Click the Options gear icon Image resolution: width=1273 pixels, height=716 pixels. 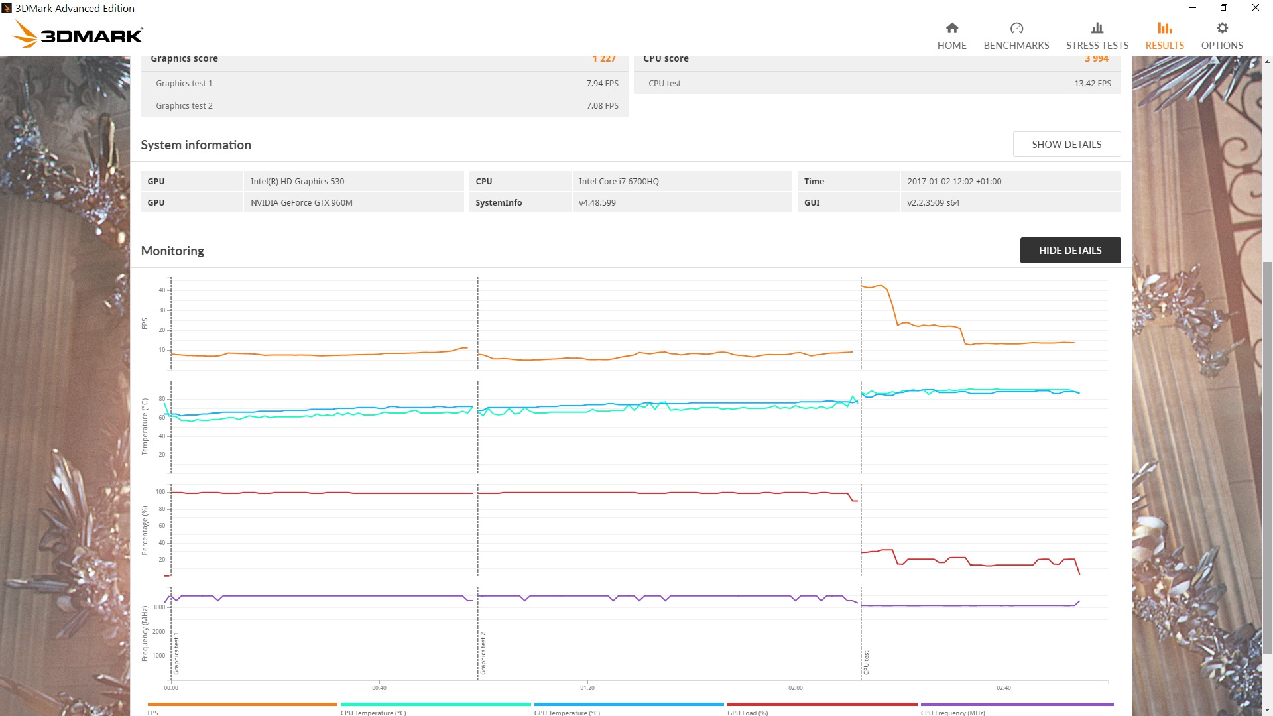1222,28
